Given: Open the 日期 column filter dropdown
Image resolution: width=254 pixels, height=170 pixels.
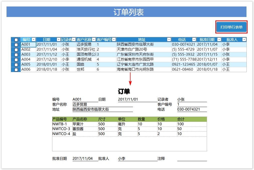Looking at the screenshot, I should tap(59, 39).
